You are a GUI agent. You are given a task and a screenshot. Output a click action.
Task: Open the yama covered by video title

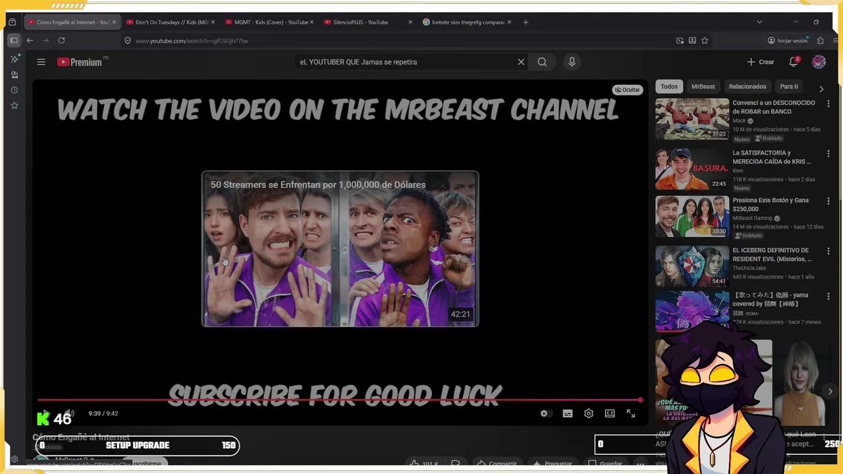(771, 300)
